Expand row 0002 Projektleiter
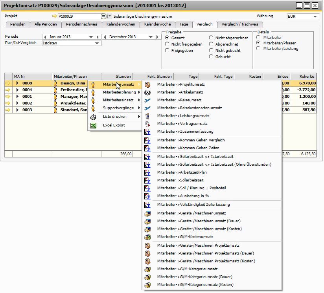 pos(17,103)
